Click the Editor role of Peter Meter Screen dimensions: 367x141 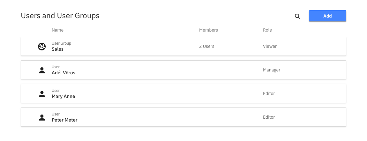click(x=269, y=117)
